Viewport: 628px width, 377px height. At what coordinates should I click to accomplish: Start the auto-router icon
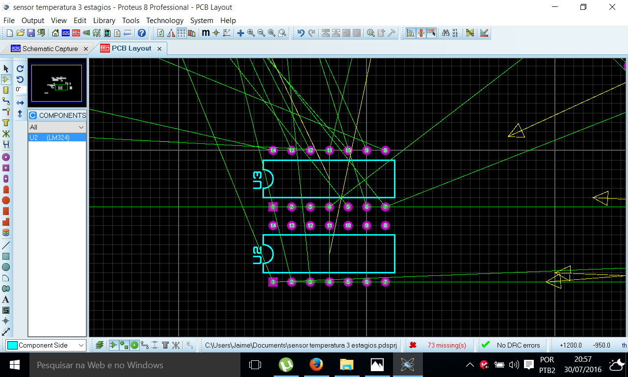[470, 33]
